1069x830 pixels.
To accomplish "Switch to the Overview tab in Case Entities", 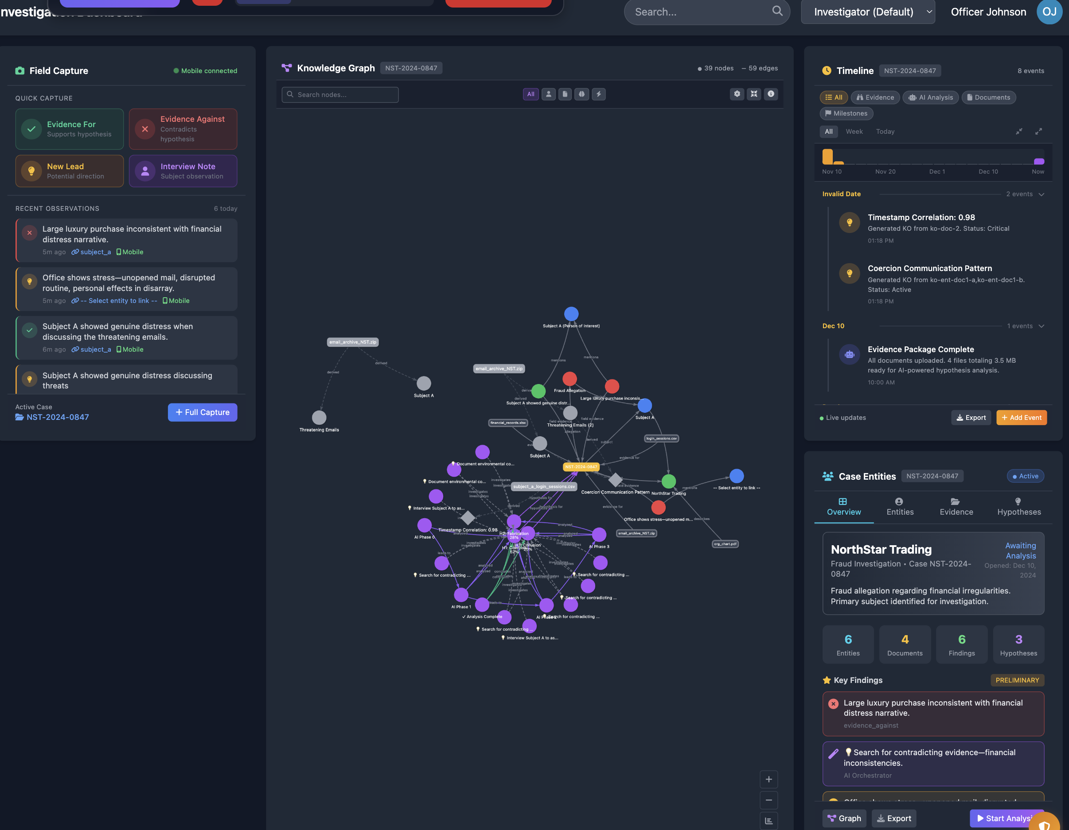I will [x=843, y=507].
